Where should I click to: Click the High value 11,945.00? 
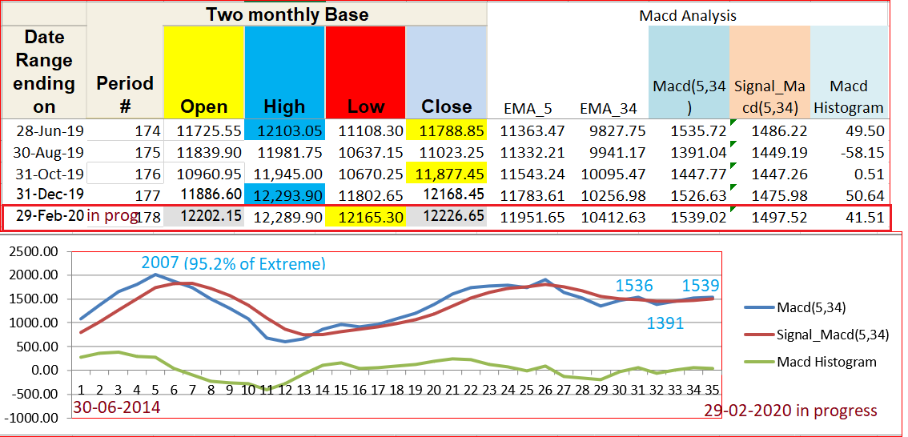[x=285, y=174]
